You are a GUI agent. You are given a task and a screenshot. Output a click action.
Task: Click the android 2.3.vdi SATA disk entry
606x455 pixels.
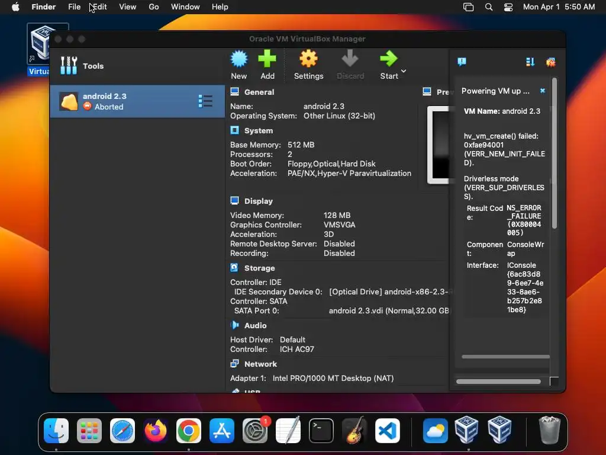click(389, 310)
